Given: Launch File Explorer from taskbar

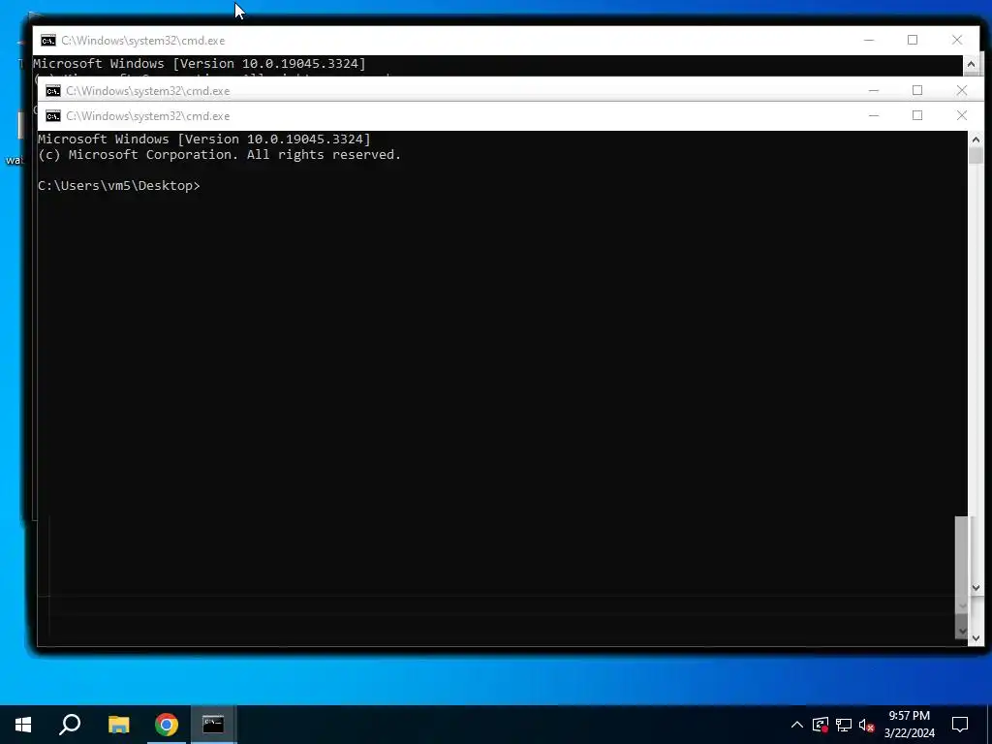Looking at the screenshot, I should (x=118, y=725).
